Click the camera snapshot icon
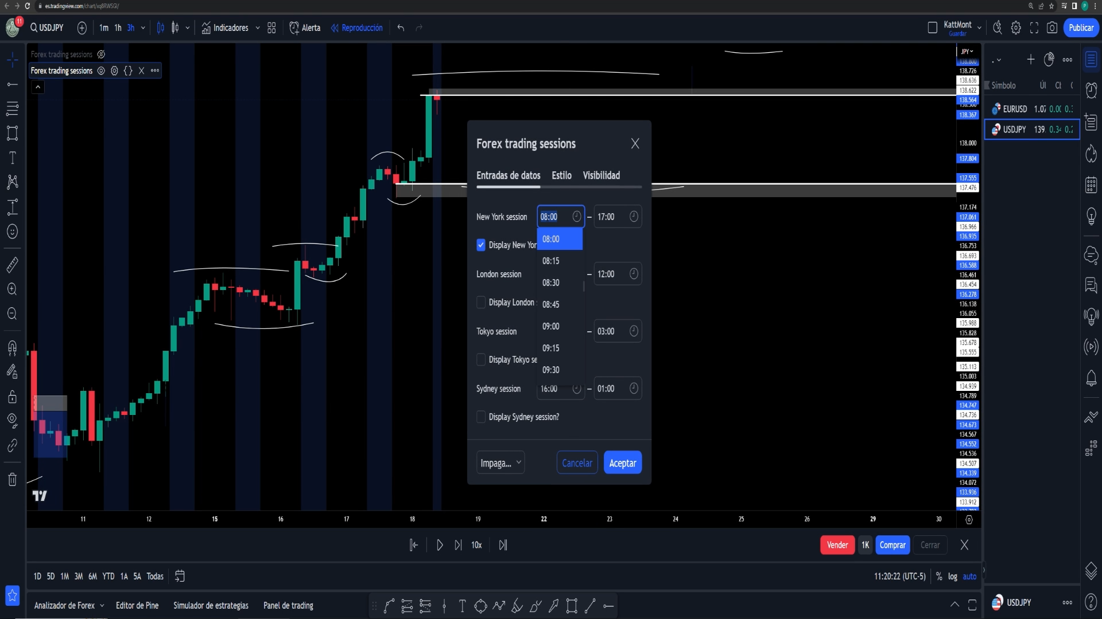 point(1051,28)
